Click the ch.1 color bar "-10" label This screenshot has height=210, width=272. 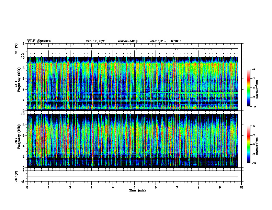pyautogui.click(x=254, y=107)
